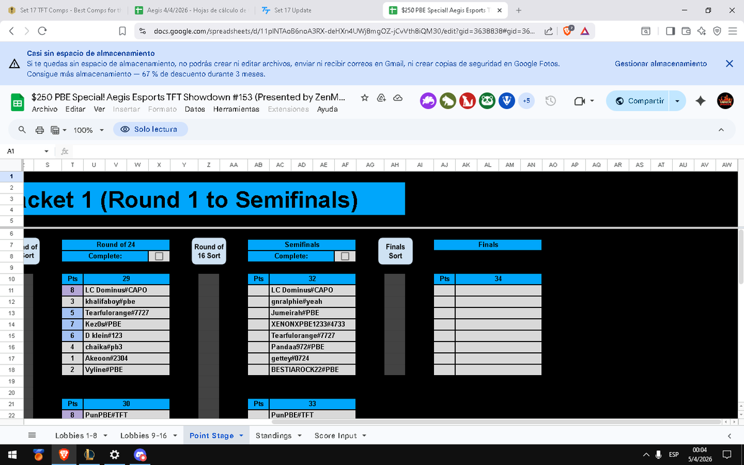Open the Archivo menu
Screen dimensions: 744x465
(45, 109)
